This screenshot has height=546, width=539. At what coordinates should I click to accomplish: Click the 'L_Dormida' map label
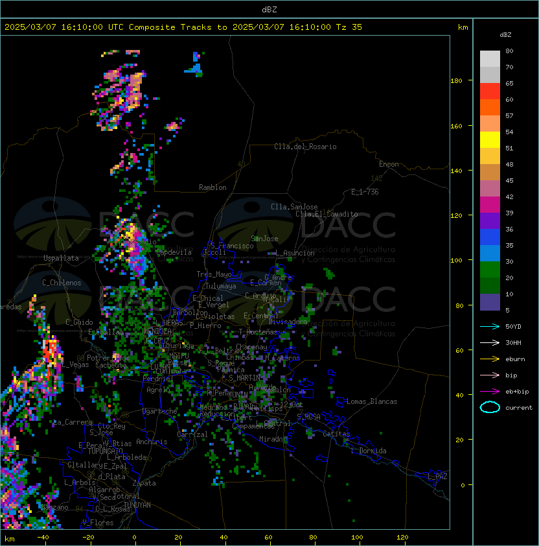[369, 451]
